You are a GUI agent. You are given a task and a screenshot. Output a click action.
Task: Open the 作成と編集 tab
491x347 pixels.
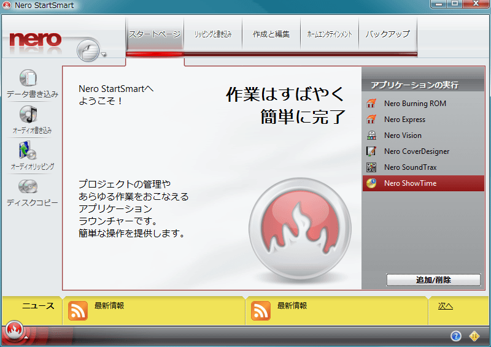tap(271, 34)
